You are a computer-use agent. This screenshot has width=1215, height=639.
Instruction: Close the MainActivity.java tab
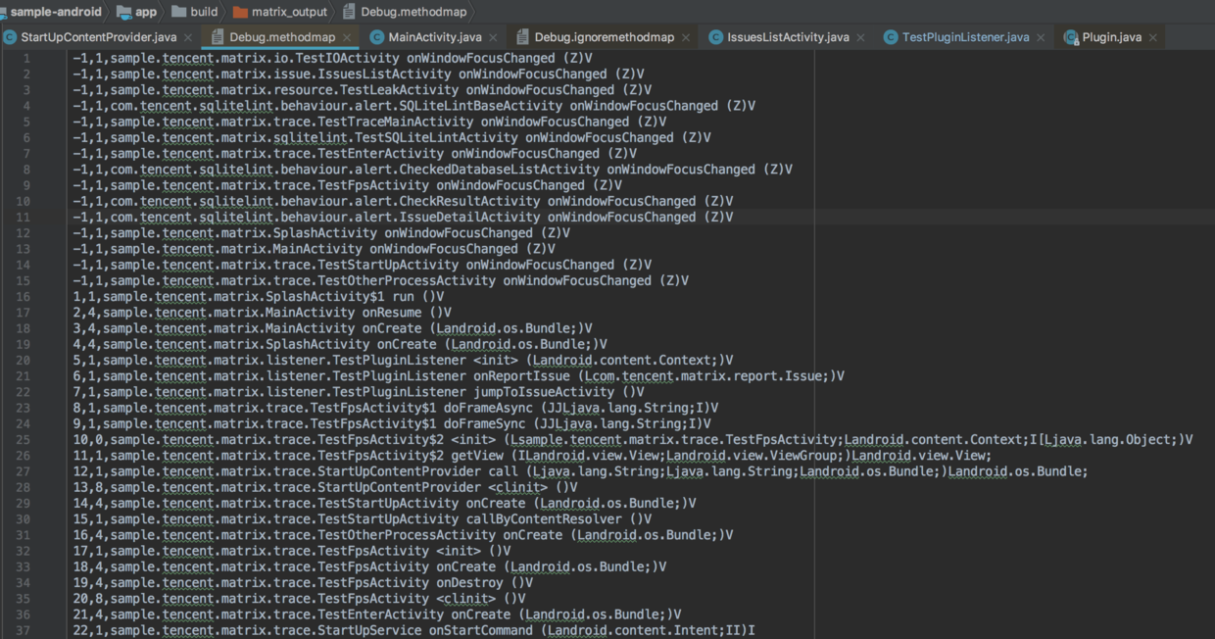(493, 37)
